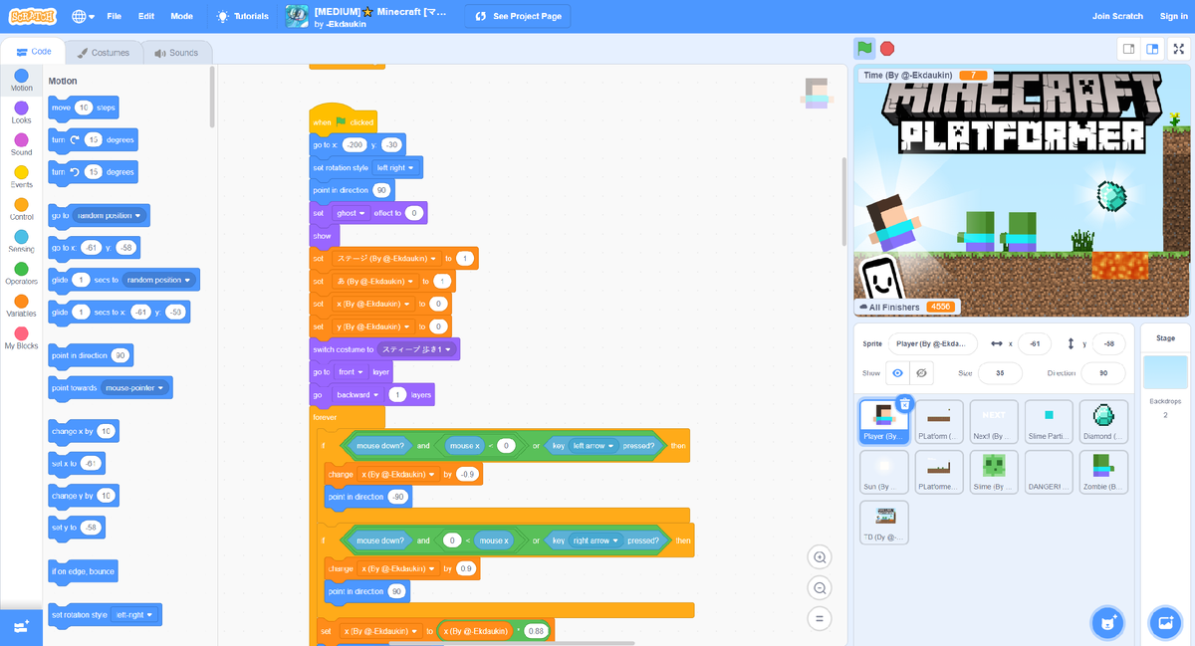Viewport: 1195px width, 646px height.
Task: Select the Control block category
Action: point(21,209)
